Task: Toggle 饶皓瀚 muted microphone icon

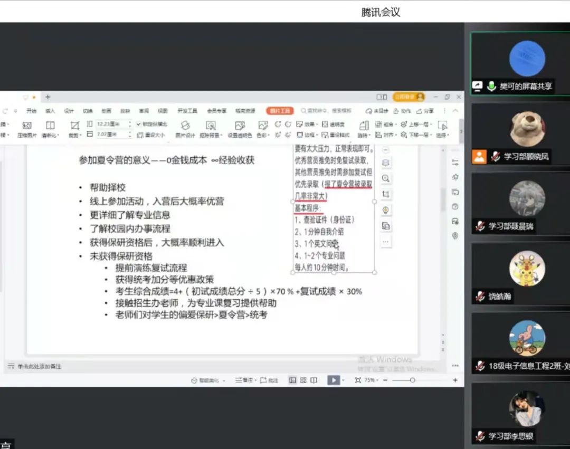Action: [480, 297]
